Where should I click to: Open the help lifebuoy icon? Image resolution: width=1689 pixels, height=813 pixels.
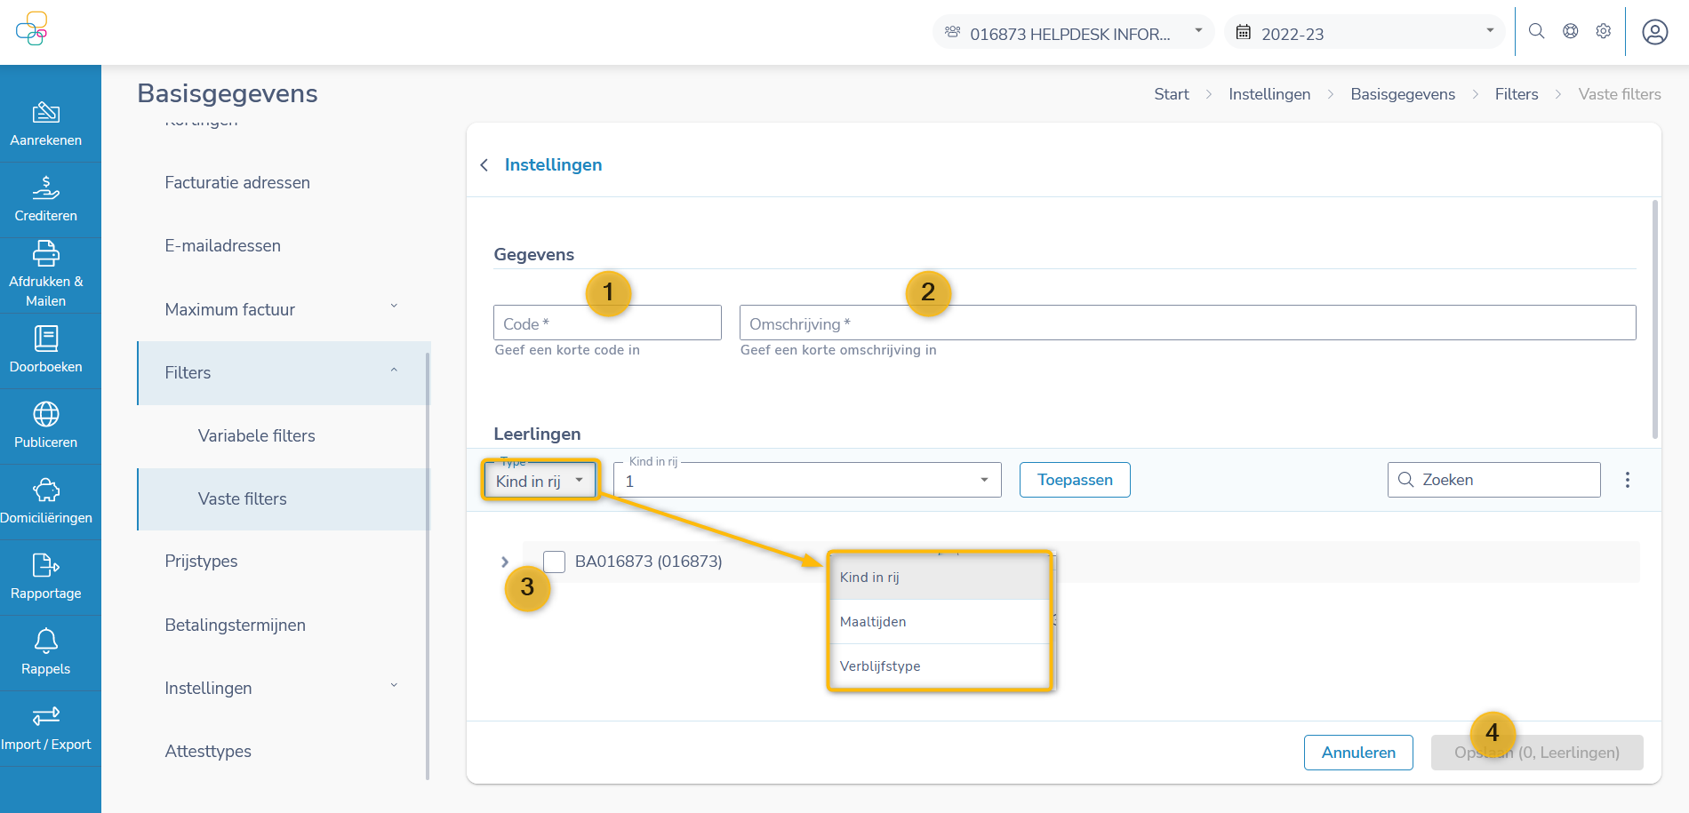tap(1571, 31)
